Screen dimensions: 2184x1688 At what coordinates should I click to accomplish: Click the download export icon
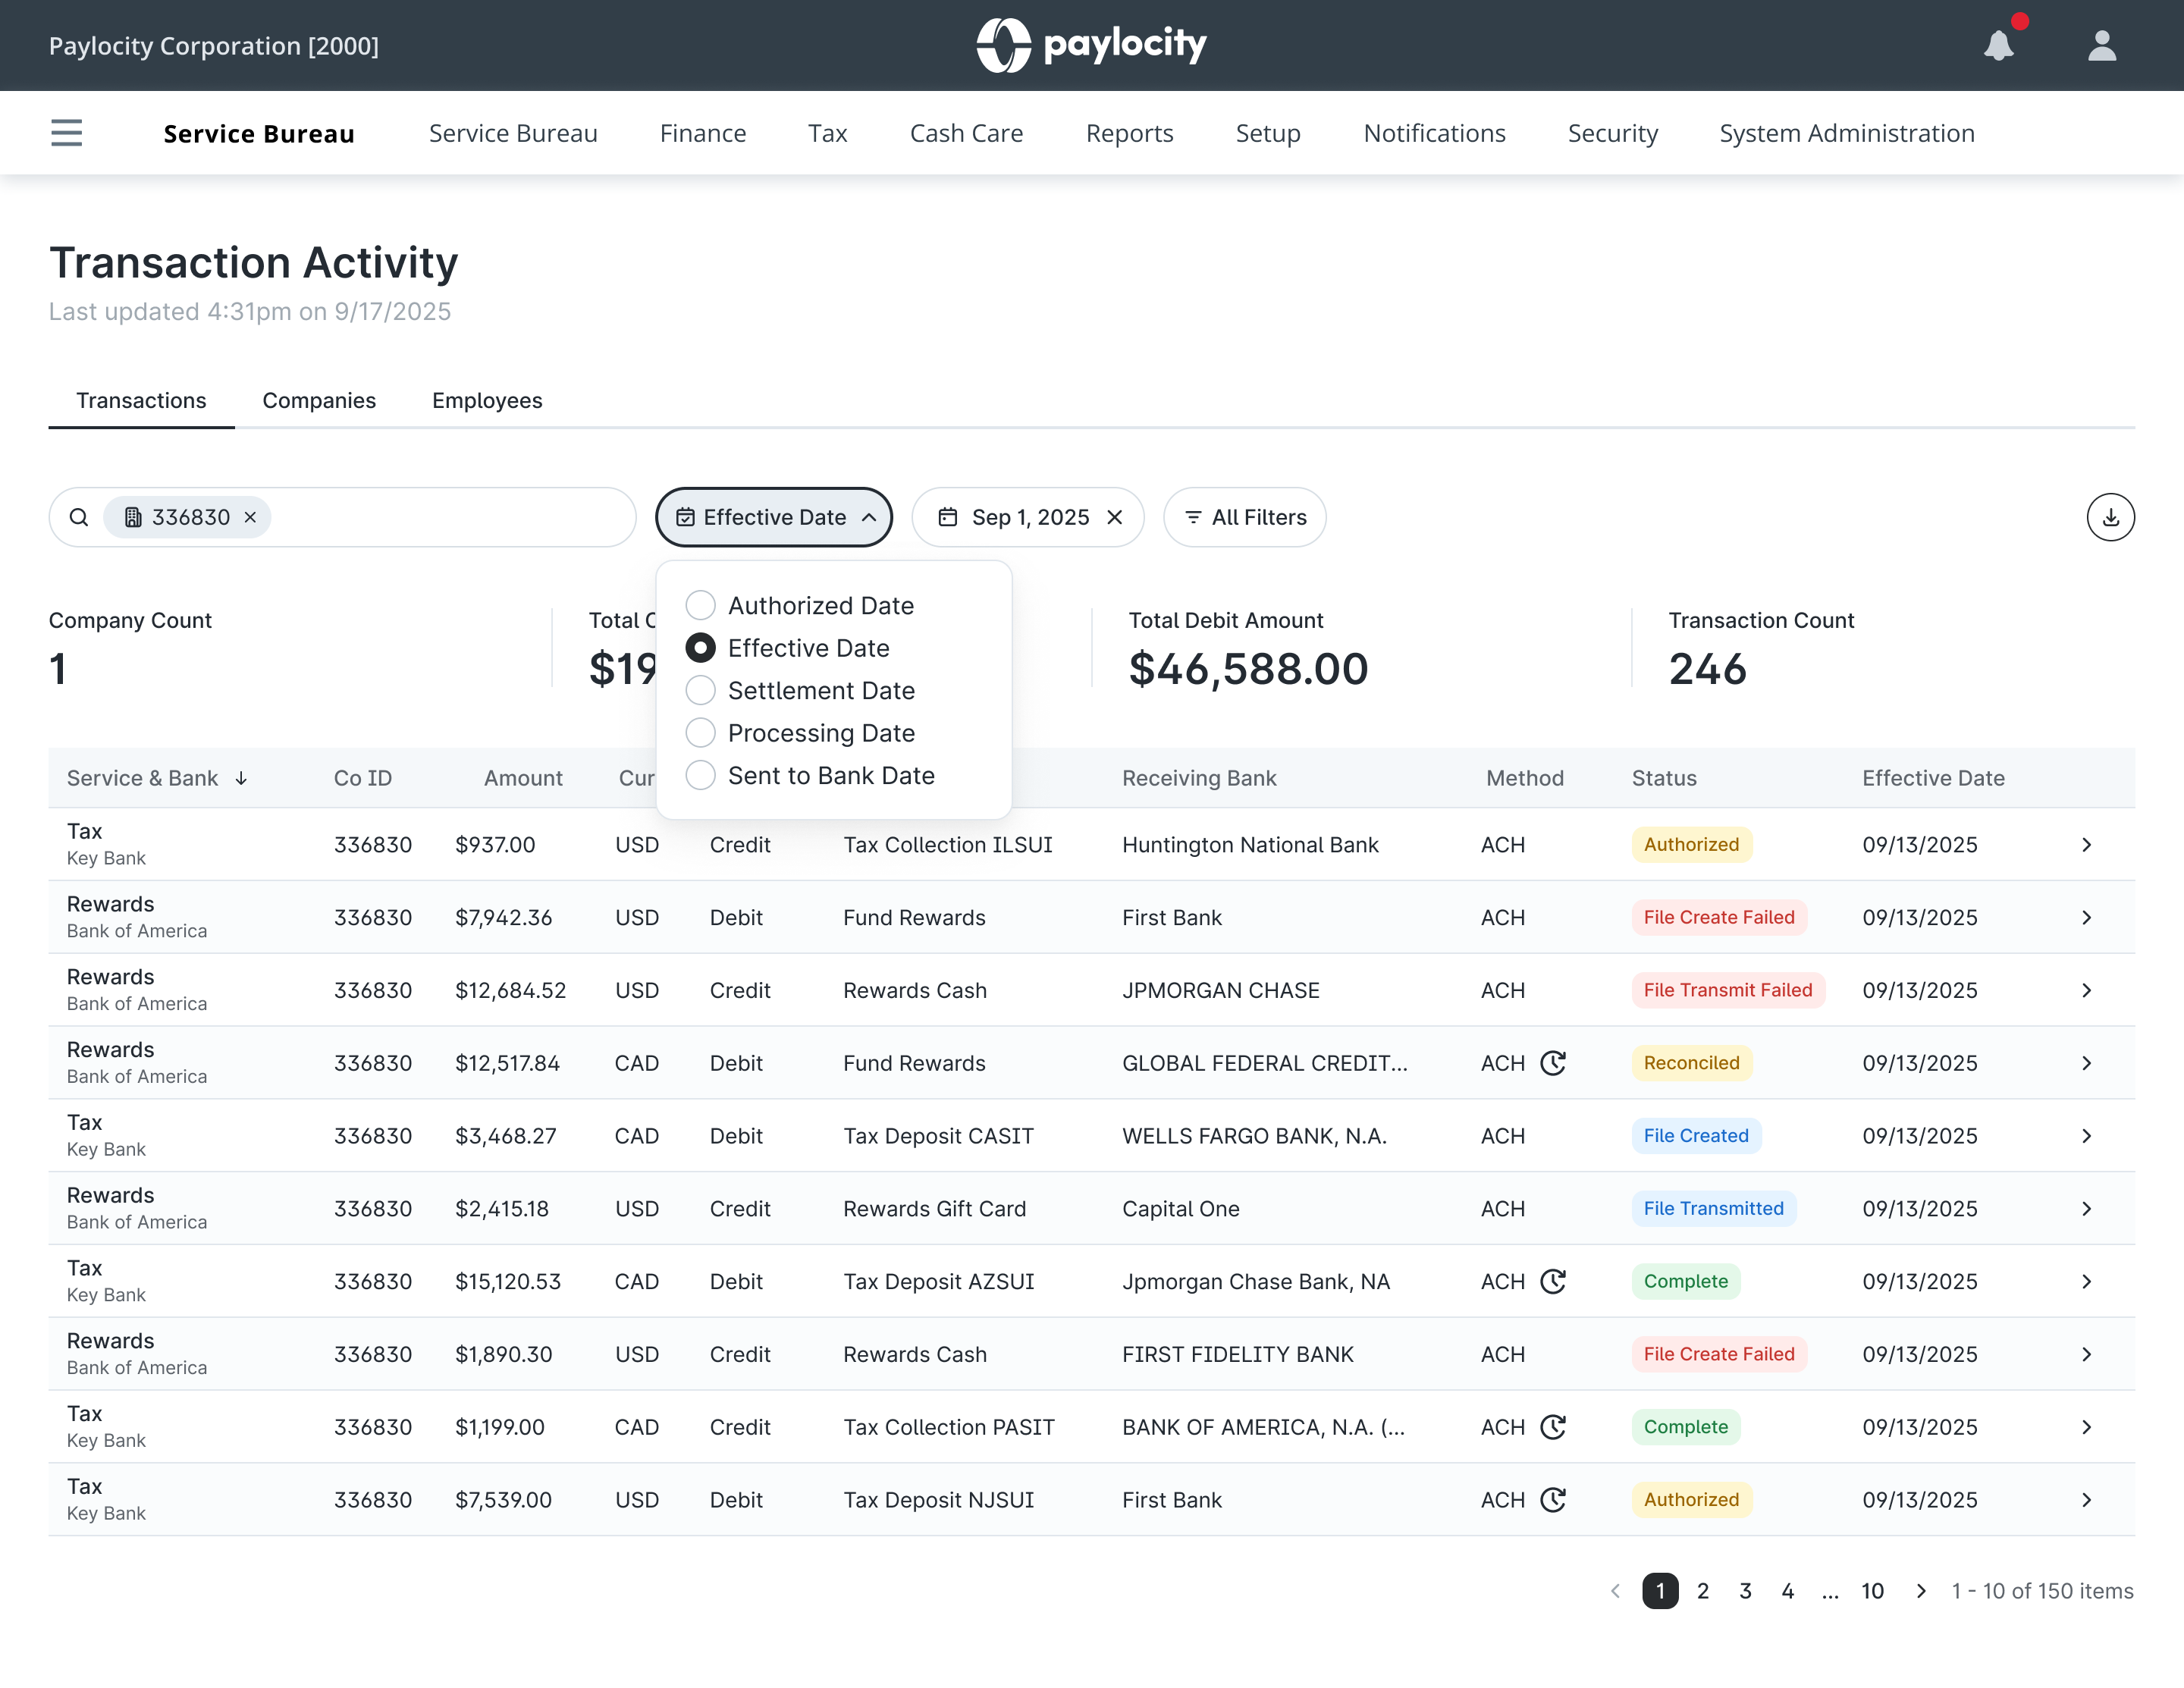2110,517
